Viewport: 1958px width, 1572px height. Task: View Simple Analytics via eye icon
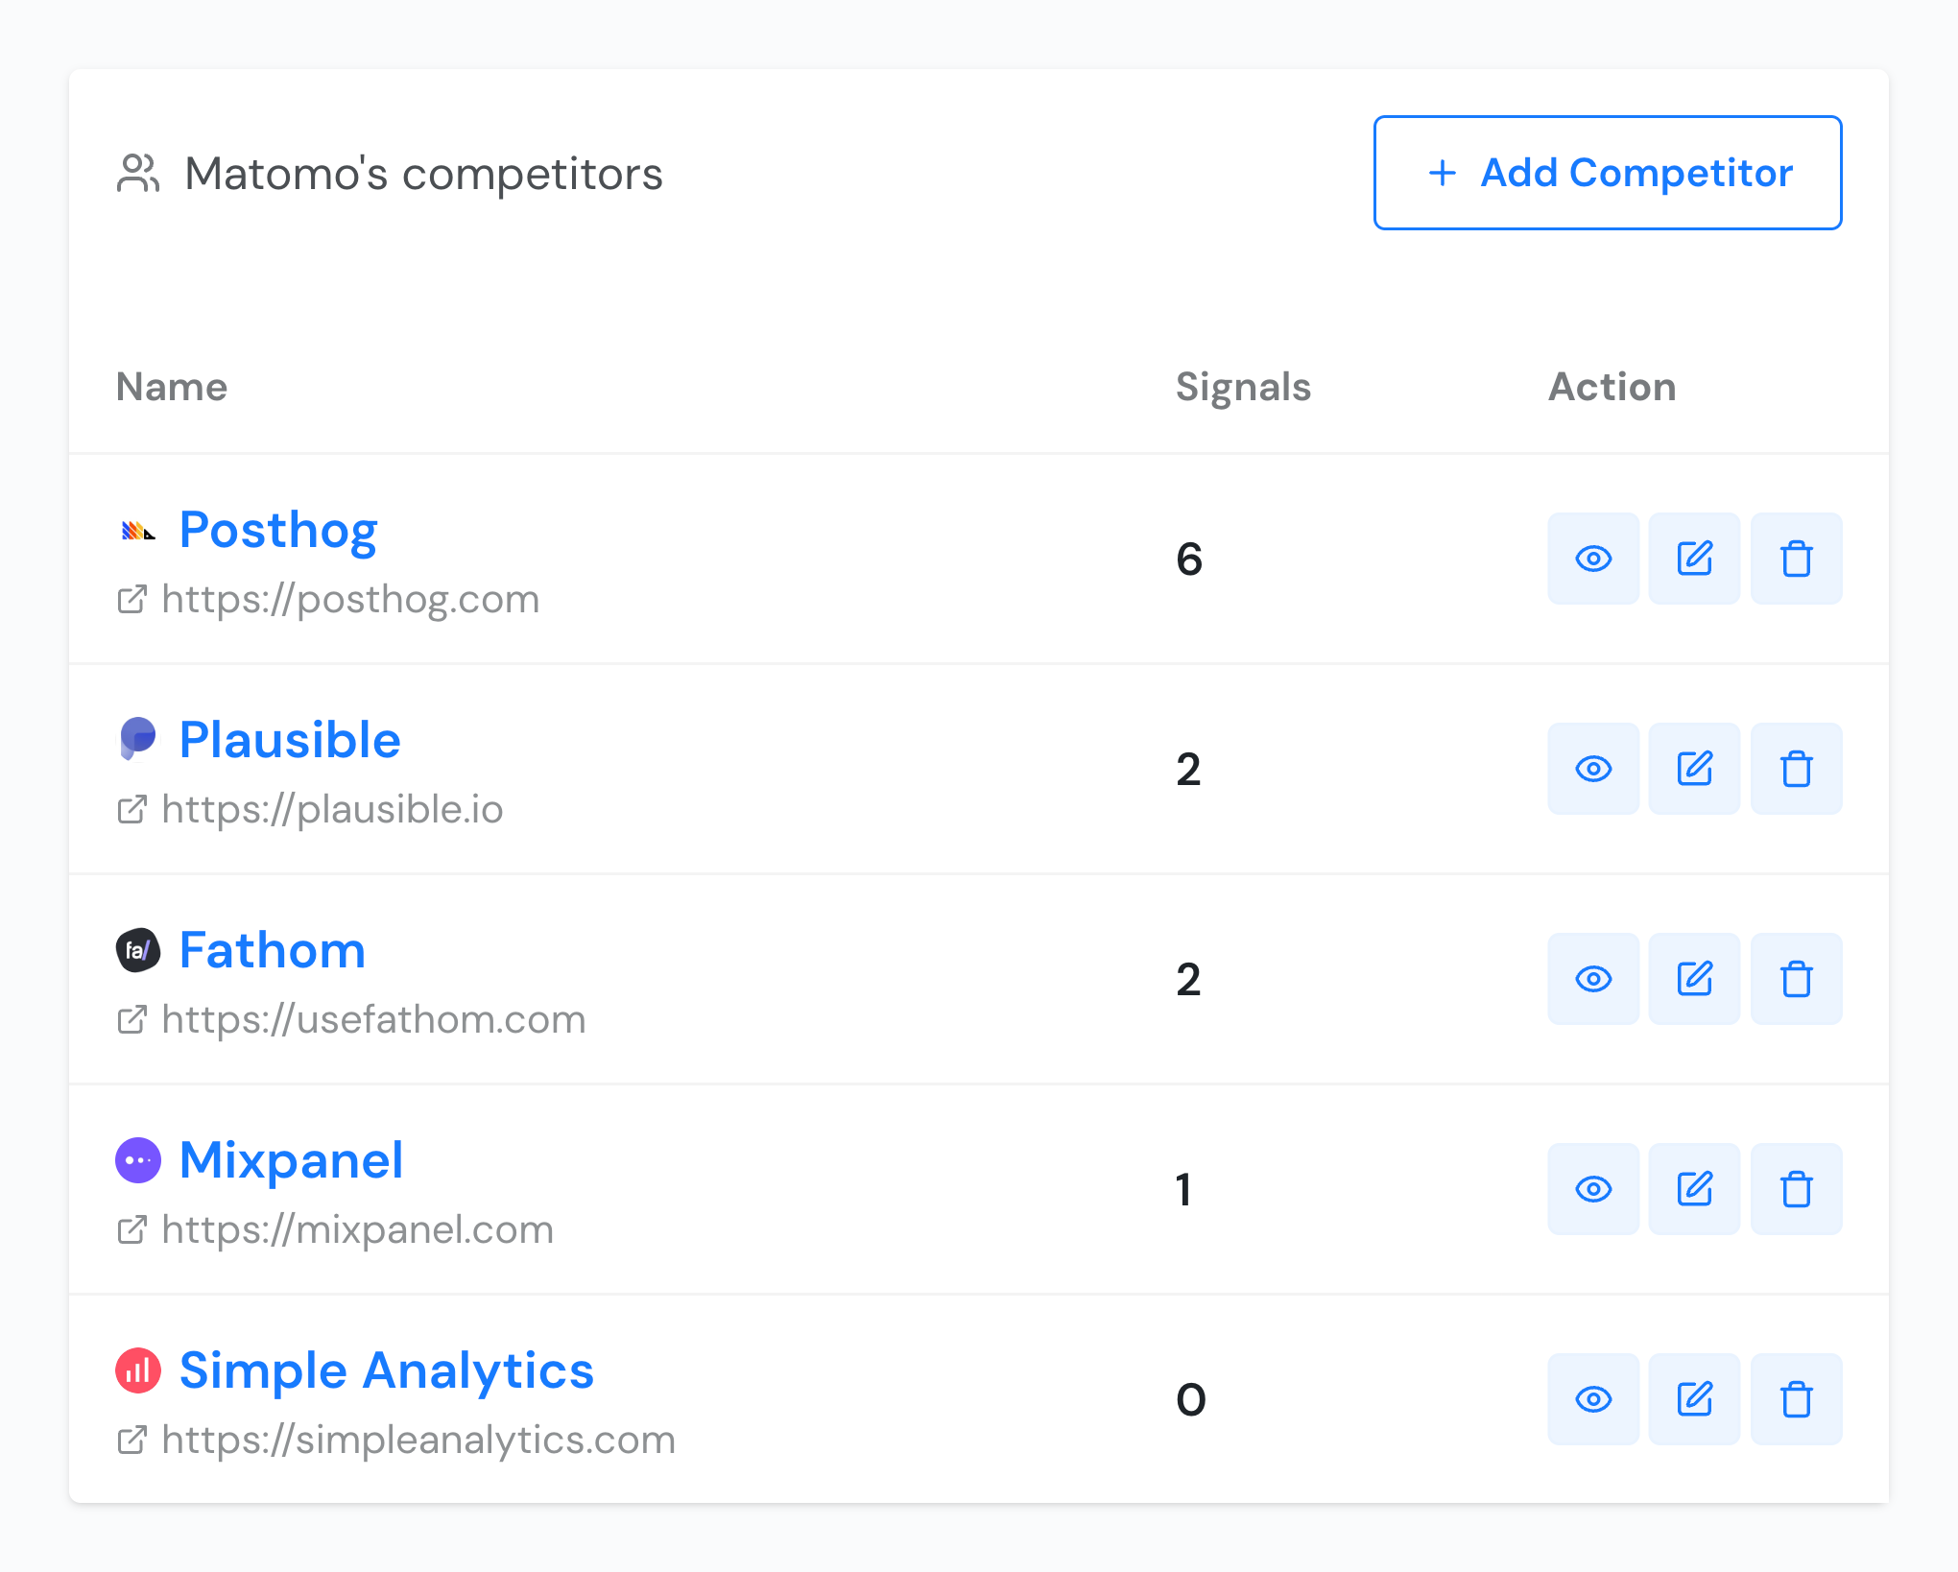(x=1593, y=1399)
